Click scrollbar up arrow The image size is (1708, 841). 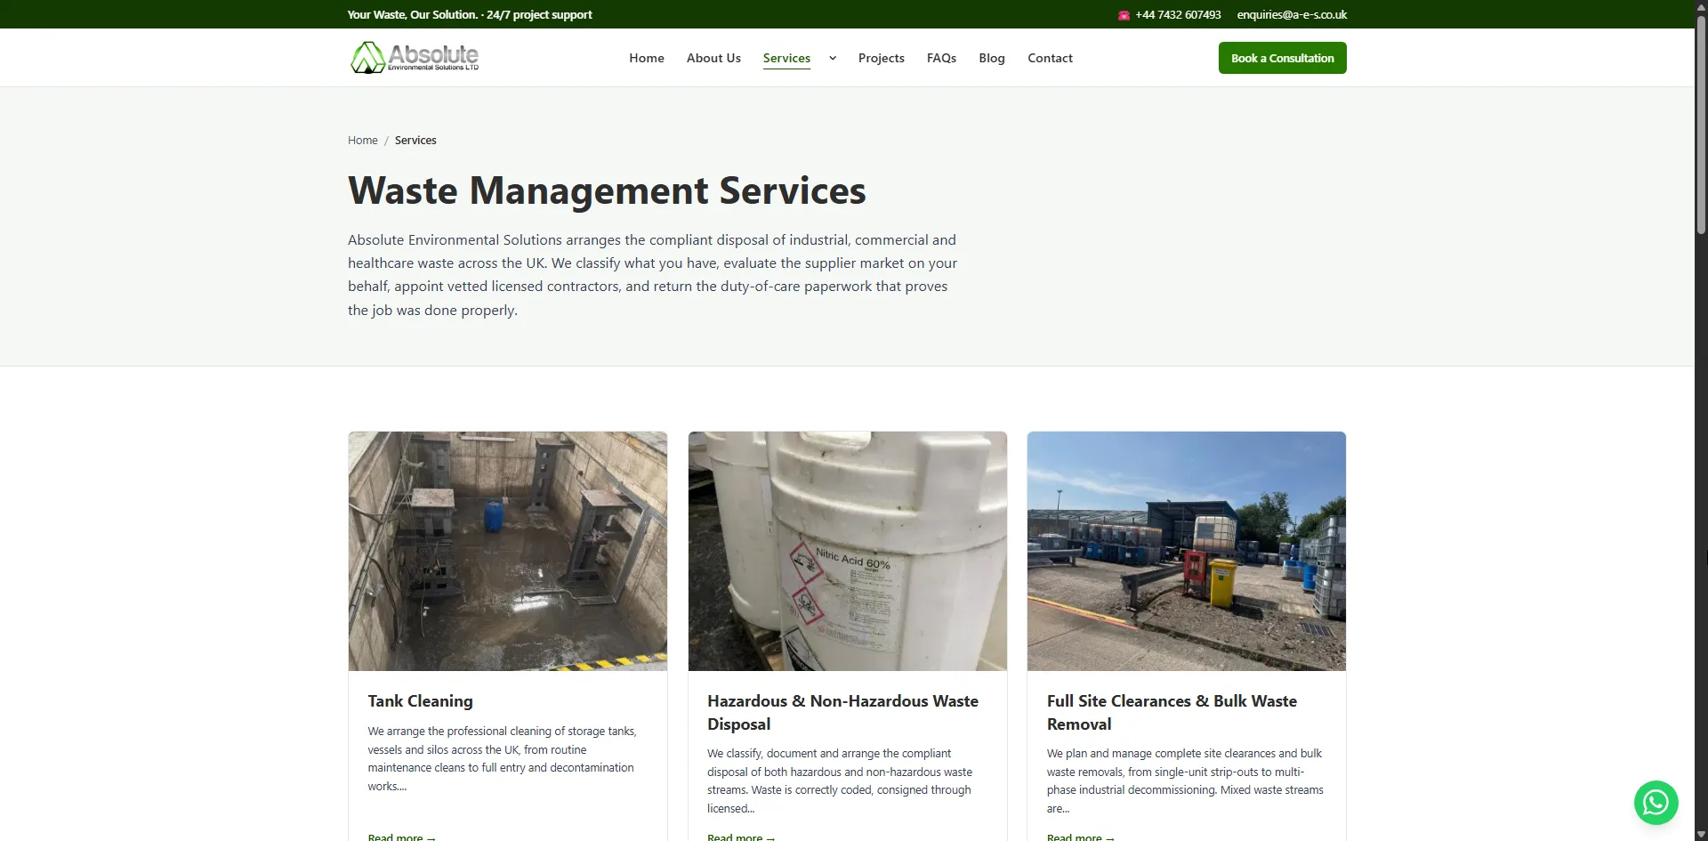[1701, 6]
